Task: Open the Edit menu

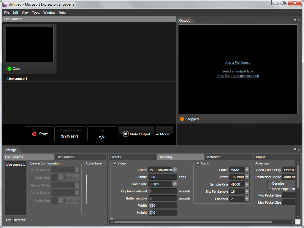Action: point(15,12)
